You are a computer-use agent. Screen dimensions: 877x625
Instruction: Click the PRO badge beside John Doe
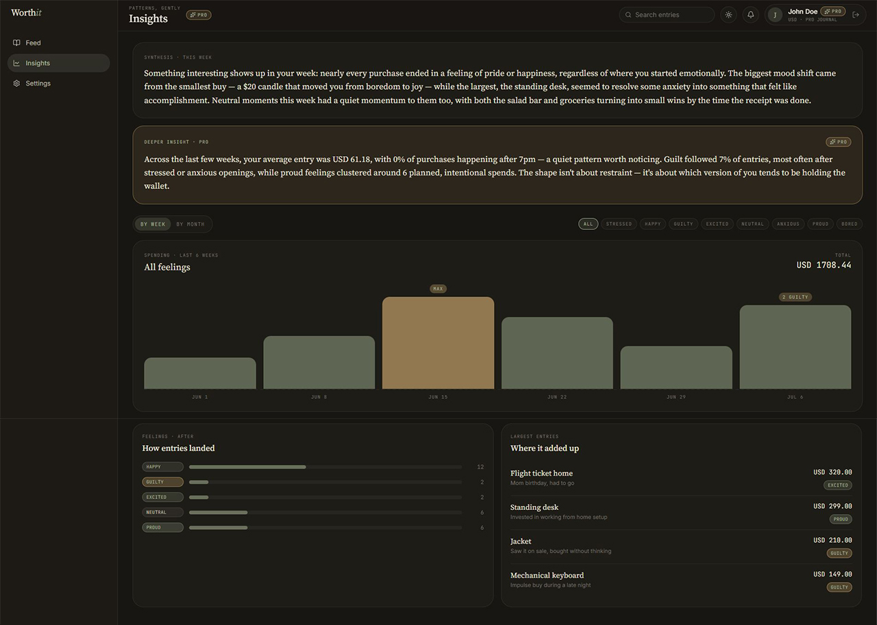[x=833, y=11]
